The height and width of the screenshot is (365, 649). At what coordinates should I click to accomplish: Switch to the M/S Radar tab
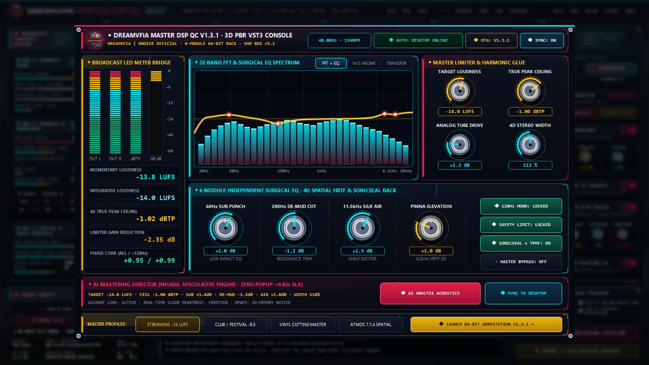364,63
